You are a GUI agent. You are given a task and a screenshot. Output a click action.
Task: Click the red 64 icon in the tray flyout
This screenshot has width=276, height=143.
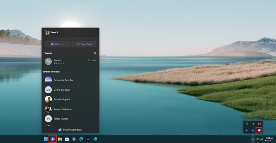[x=259, y=124]
